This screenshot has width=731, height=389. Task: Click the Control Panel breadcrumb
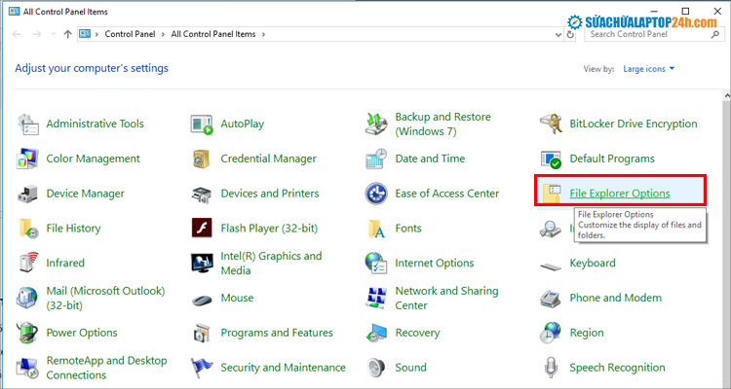point(130,34)
